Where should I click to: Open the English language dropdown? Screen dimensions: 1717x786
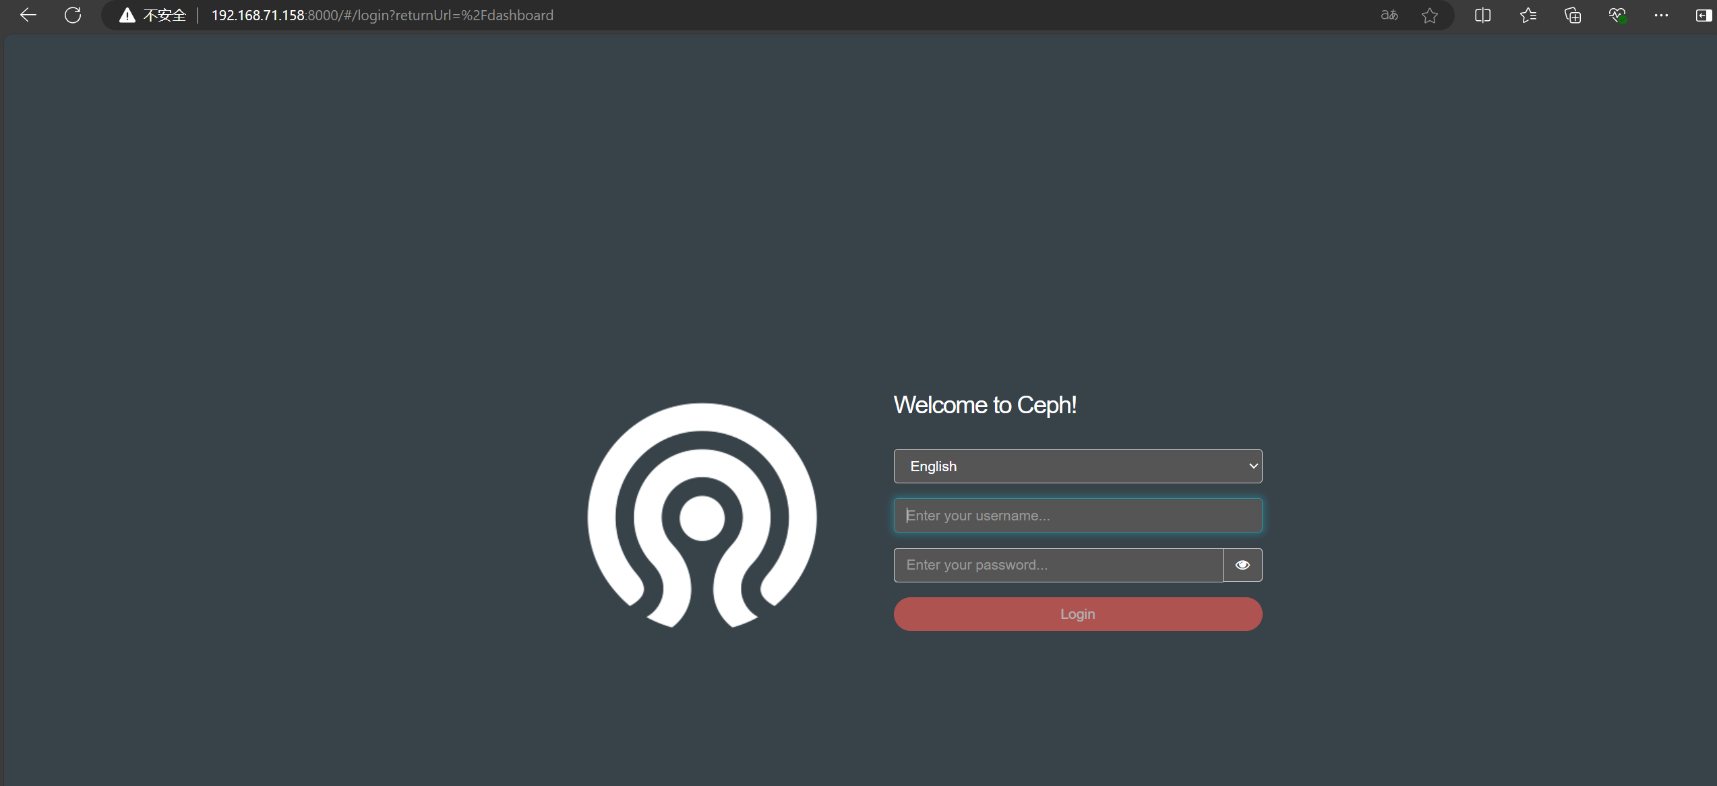click(1077, 466)
